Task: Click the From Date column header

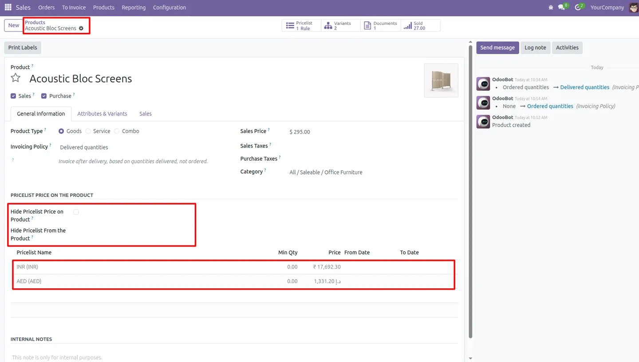Action: click(357, 252)
